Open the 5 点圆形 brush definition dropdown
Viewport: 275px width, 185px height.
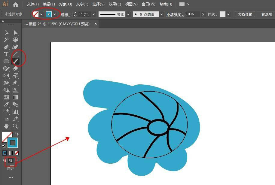coord(161,14)
